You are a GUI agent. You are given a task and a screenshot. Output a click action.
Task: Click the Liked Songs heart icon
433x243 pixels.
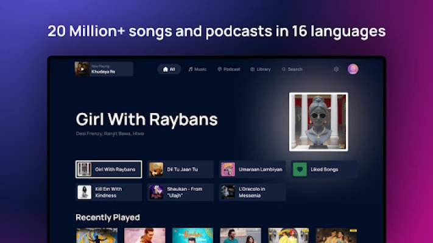click(x=300, y=169)
